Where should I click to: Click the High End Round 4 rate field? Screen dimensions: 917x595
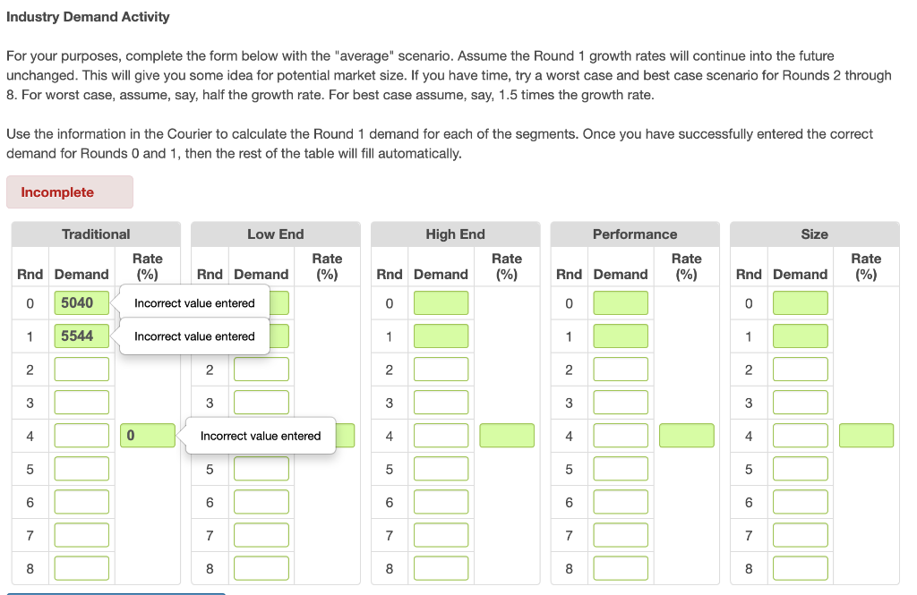click(x=507, y=436)
